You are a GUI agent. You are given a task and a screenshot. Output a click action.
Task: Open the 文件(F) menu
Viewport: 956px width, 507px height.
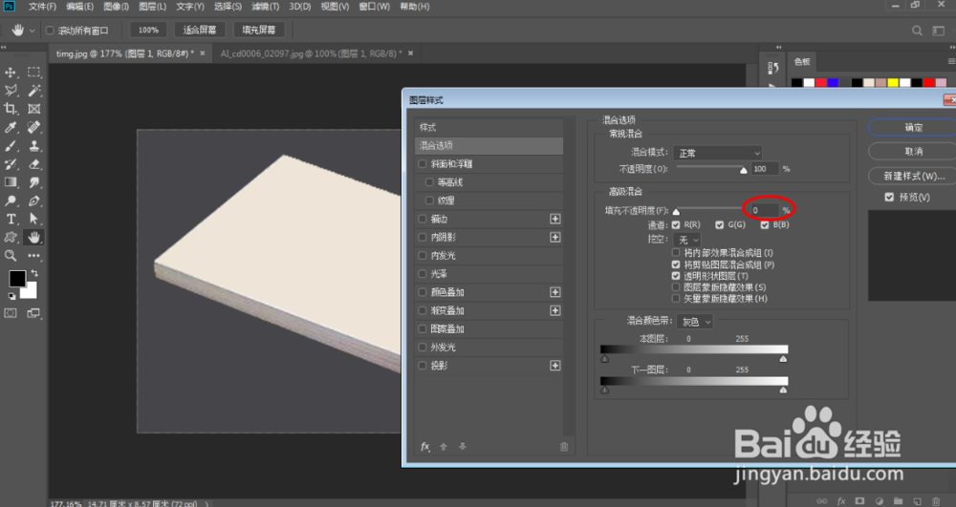click(42, 6)
